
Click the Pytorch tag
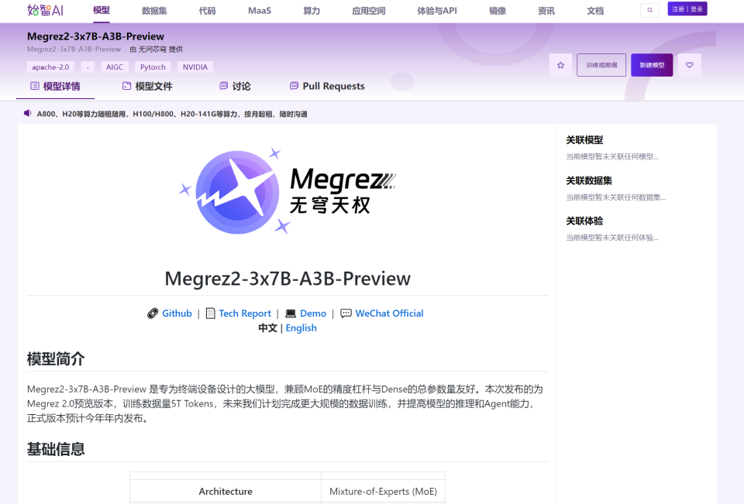[x=153, y=67]
